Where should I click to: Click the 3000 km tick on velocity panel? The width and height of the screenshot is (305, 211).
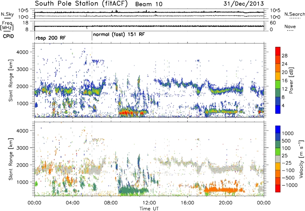pyautogui.click(x=22, y=148)
